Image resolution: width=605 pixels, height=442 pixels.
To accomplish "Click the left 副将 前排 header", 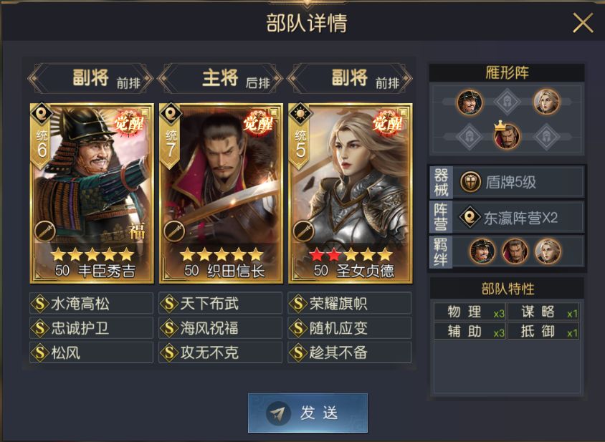I will pyautogui.click(x=90, y=78).
